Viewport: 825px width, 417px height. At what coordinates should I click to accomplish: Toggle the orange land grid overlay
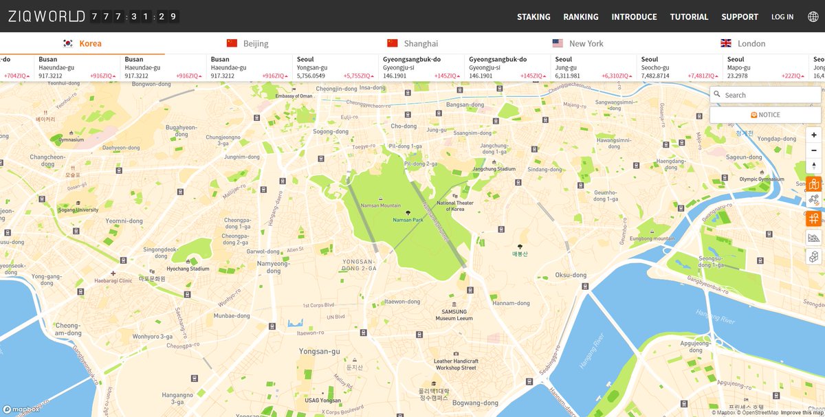814,219
